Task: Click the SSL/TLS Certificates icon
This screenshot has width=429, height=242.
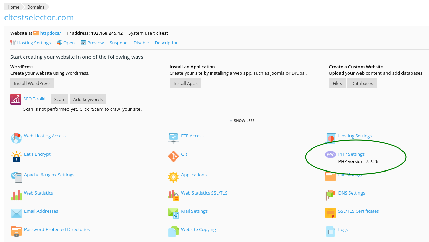Action: click(x=330, y=213)
